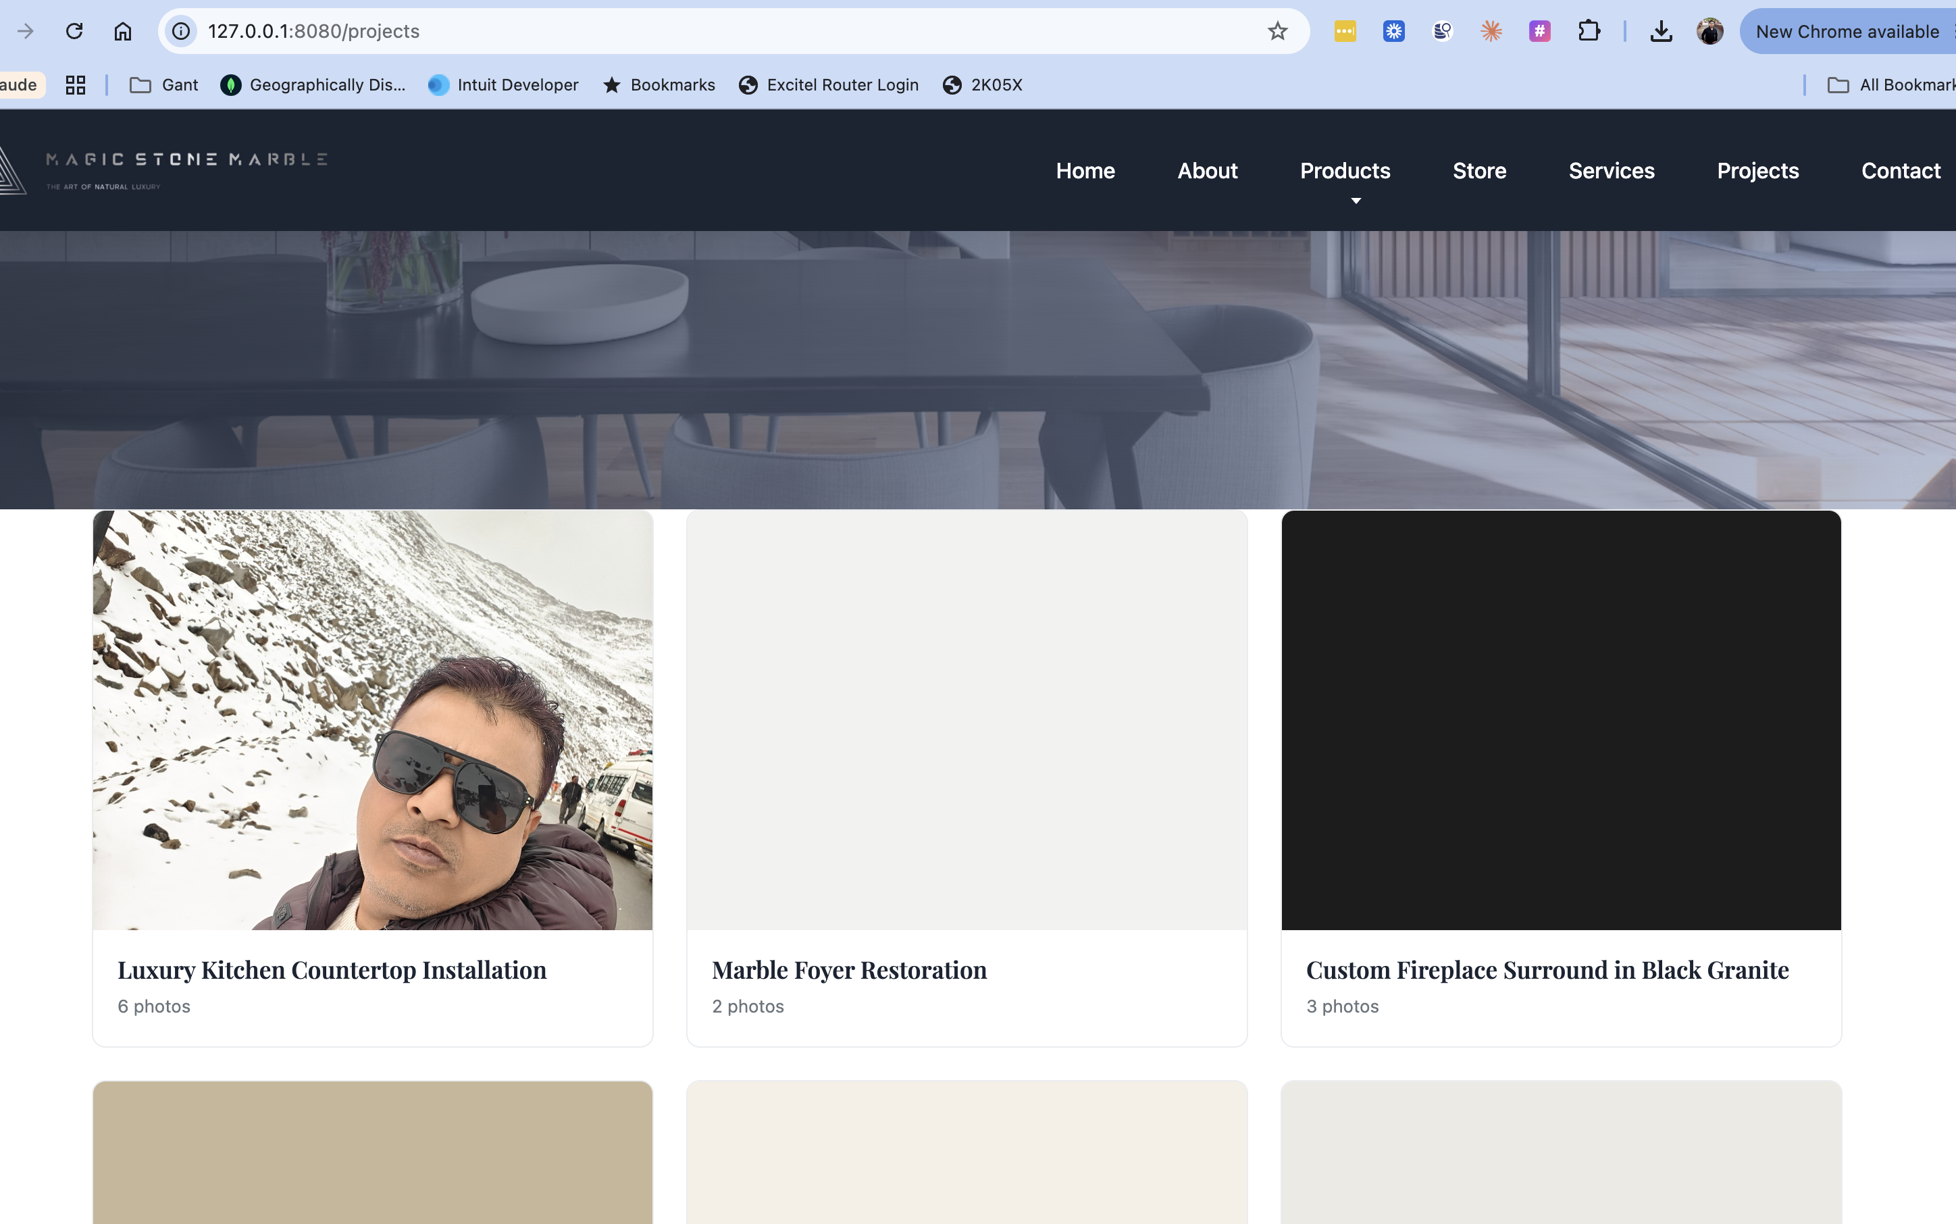Viewport: 1956px width, 1224px height.
Task: Open the Gant bookmarks folder
Action: [x=164, y=85]
